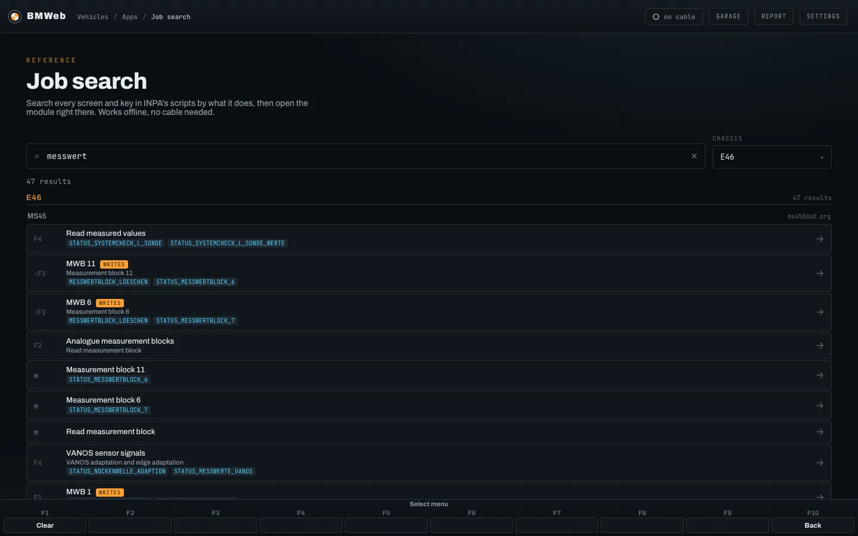Click the screen icon beside Measurement block 6

36,406
